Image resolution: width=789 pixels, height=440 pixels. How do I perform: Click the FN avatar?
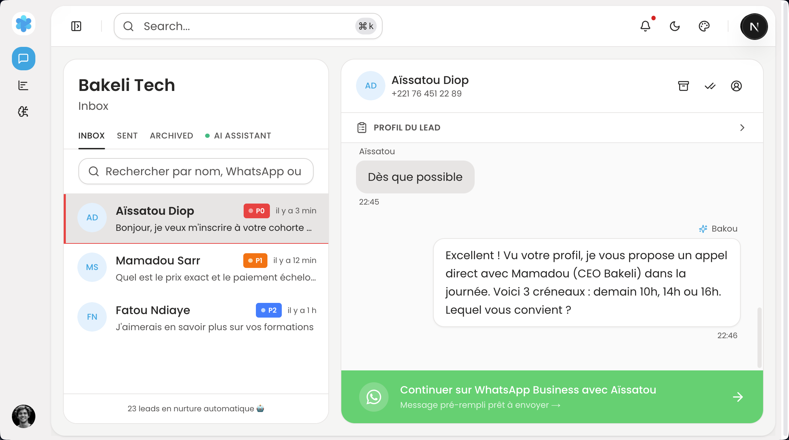coord(92,317)
